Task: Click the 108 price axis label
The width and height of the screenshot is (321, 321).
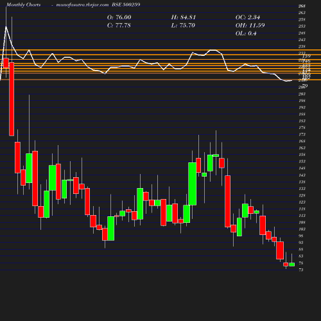Action: tap(302, 223)
